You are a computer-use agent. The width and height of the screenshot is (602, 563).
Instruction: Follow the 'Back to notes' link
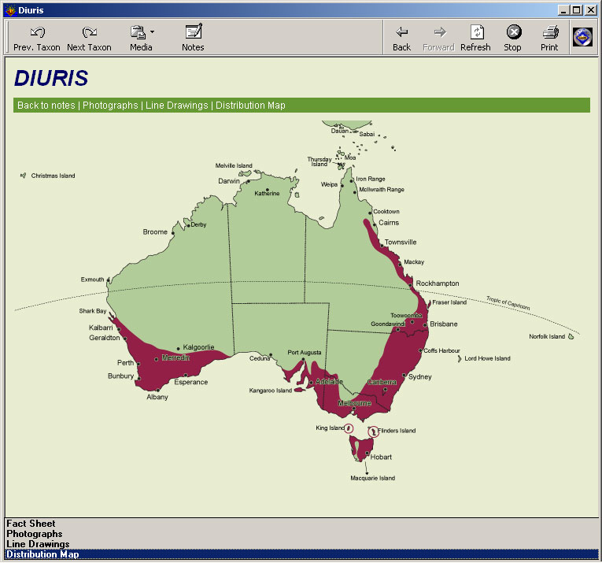tap(46, 106)
